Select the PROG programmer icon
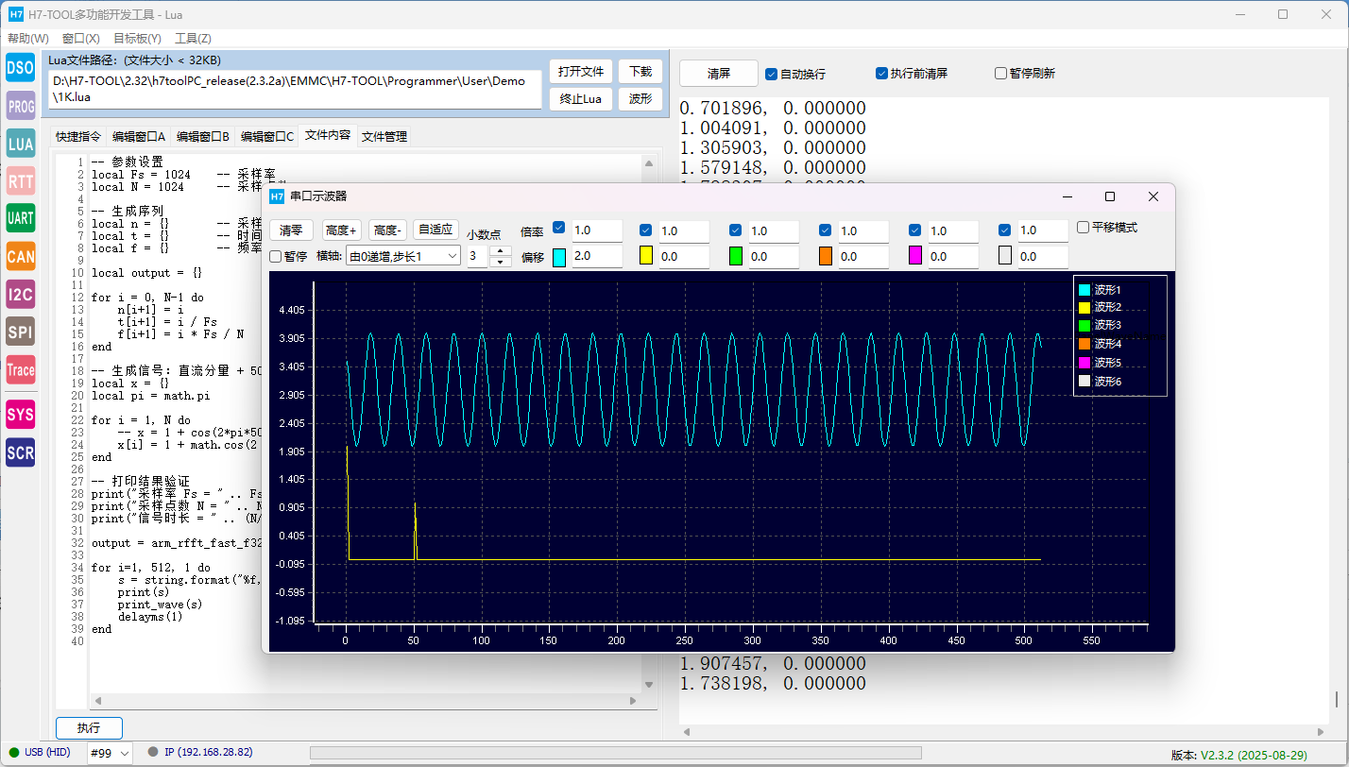The image size is (1349, 767). [x=21, y=107]
